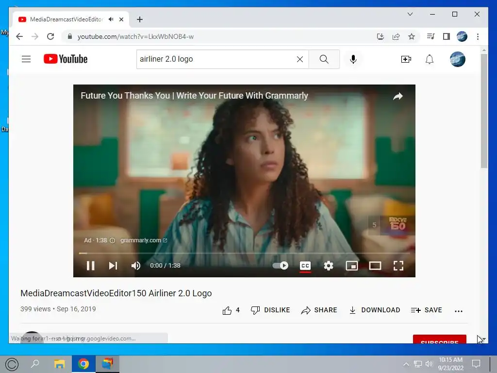This screenshot has height=373, width=497.
Task: Click the ad info icon beside Ad 1:38
Action: pyautogui.click(x=112, y=240)
